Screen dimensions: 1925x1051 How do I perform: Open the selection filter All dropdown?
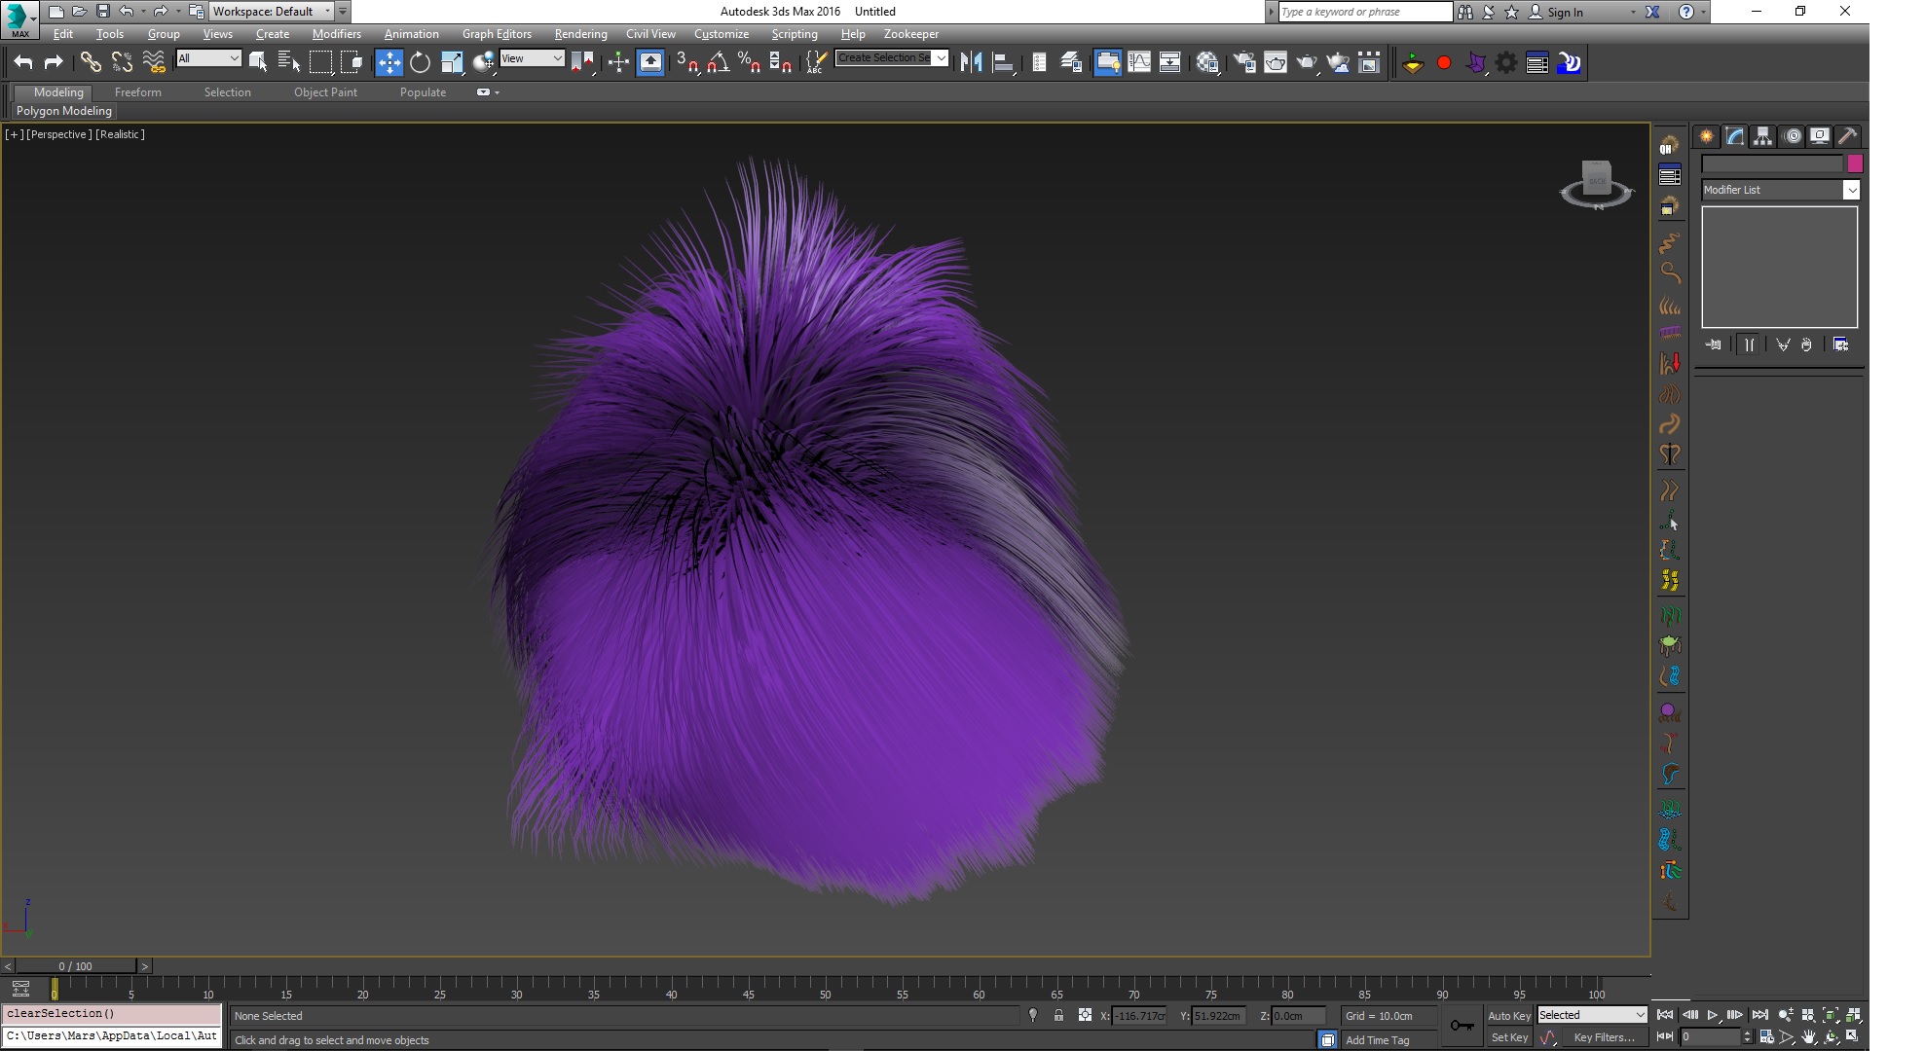coord(208,58)
